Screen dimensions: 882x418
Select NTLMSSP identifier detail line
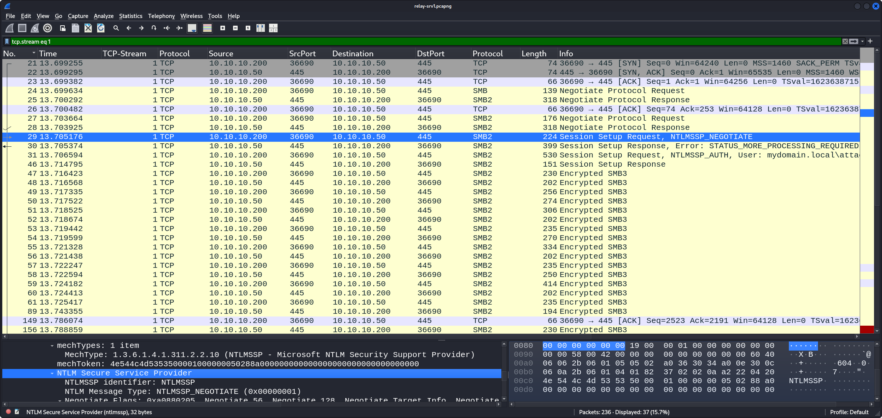pos(130,382)
